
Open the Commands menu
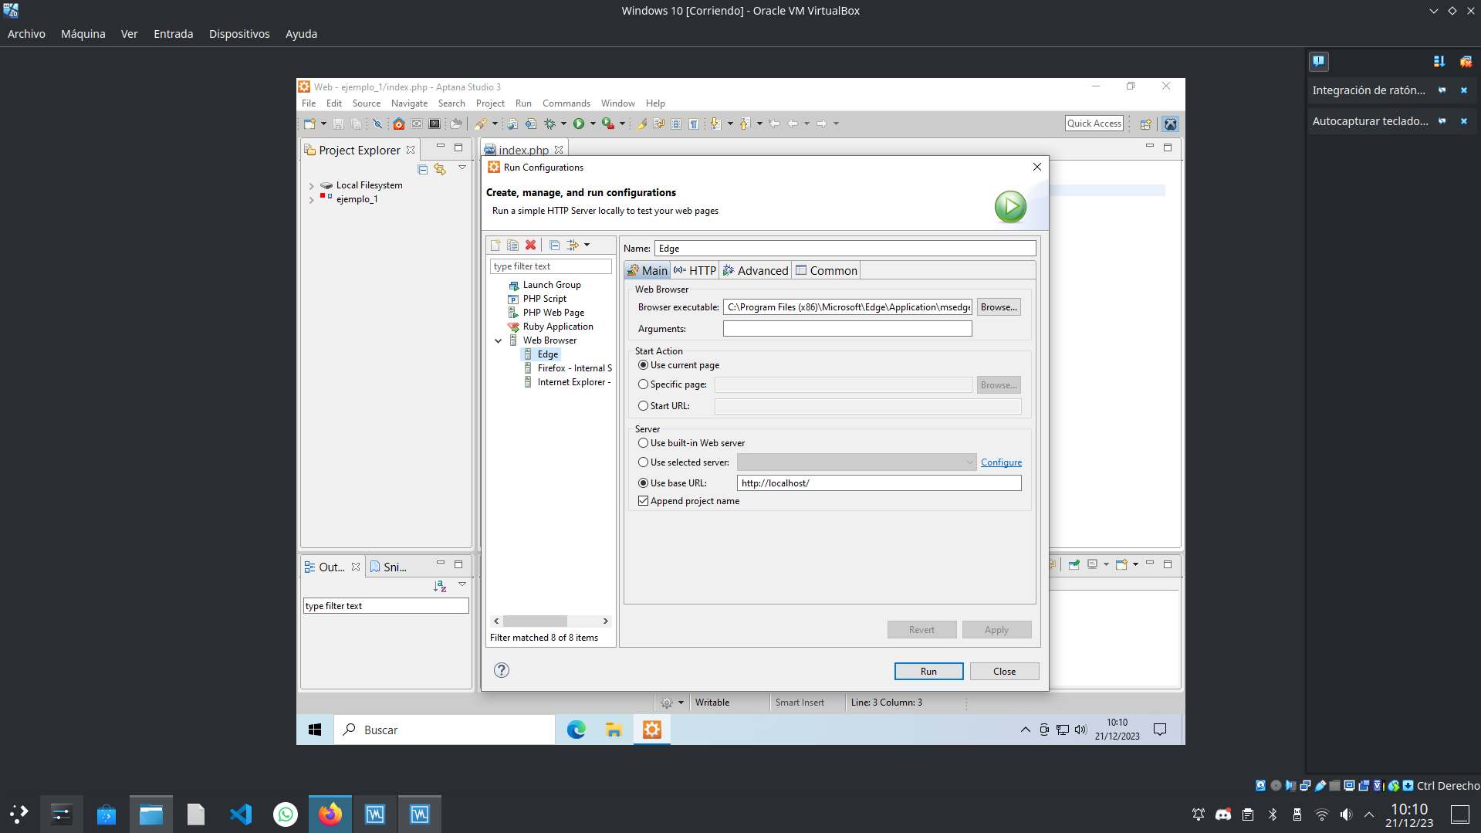click(x=566, y=103)
